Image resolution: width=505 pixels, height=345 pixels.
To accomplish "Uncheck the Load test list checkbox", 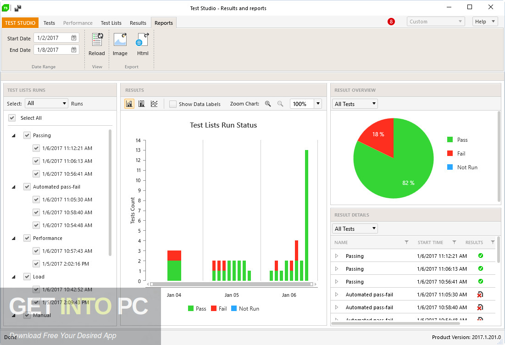I will [27, 277].
